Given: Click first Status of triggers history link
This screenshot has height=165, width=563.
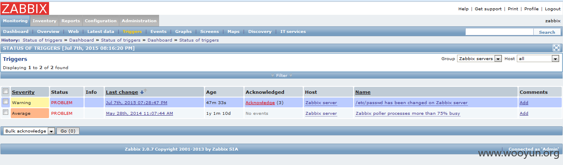Looking at the screenshot, I should tap(42, 40).
